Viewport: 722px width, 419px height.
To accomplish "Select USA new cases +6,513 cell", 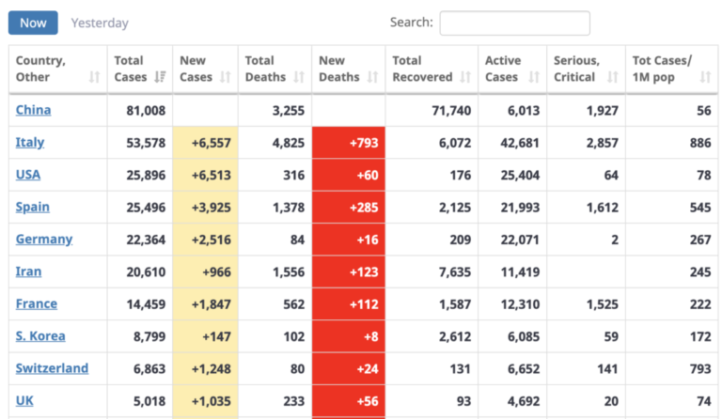I will point(205,175).
